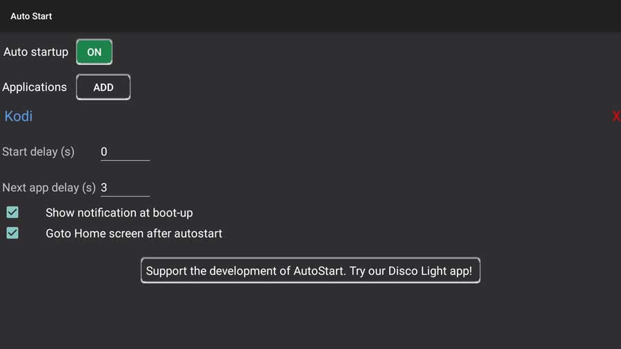
Task: Uncheck Show notification at boot-up
Action: [x=12, y=212]
